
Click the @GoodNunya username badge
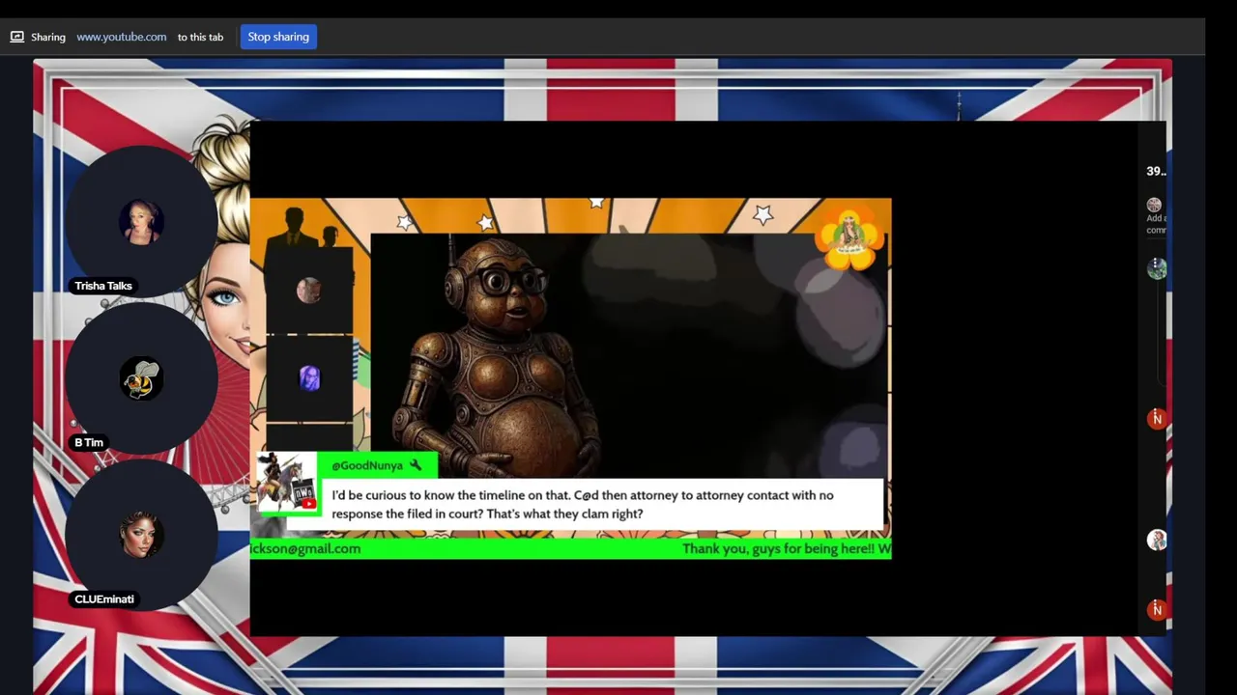click(x=377, y=465)
